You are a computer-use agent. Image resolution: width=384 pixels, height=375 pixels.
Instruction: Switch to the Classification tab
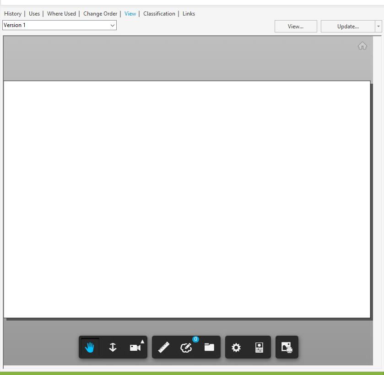159,14
